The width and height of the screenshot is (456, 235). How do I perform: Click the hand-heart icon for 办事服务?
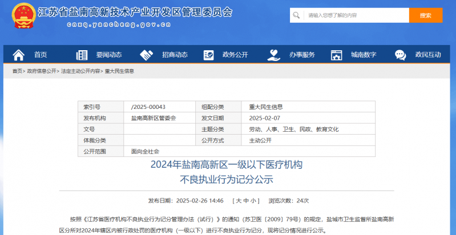click(x=274, y=55)
